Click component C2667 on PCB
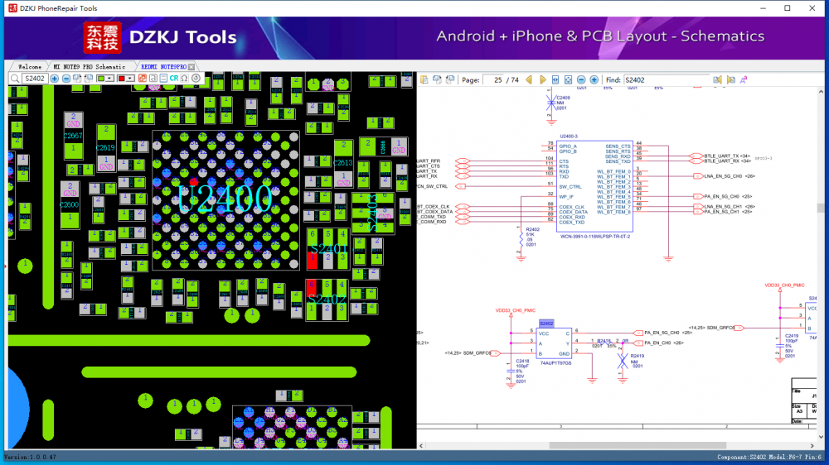This screenshot has width=829, height=465. click(73, 136)
